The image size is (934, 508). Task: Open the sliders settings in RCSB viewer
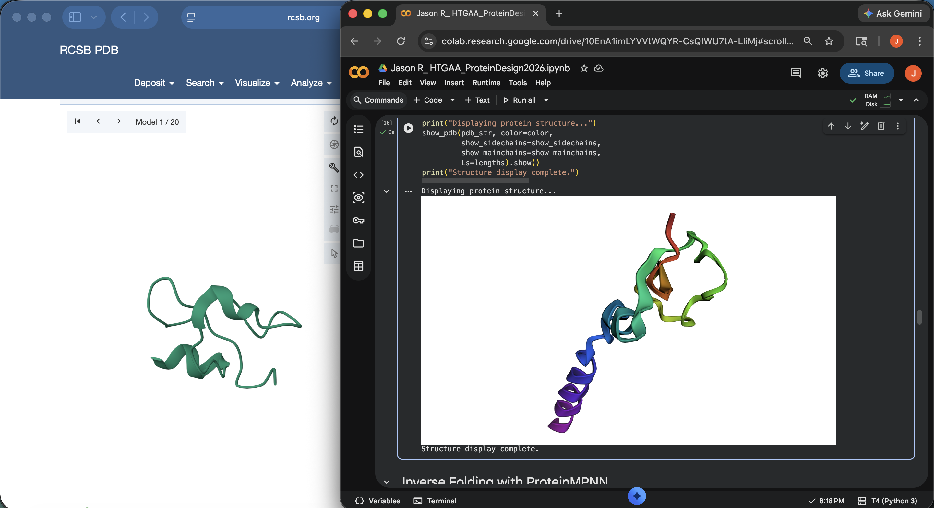334,209
